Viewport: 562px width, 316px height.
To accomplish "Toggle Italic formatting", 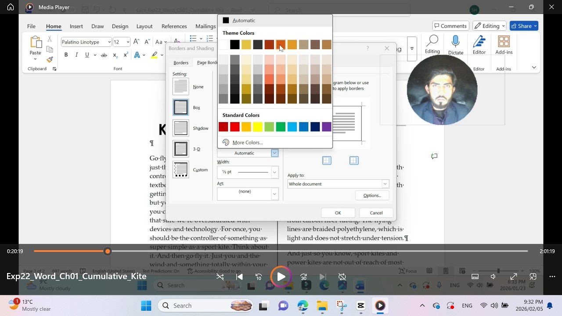I will point(76,55).
